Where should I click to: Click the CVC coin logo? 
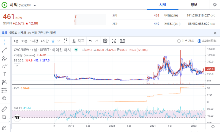coord(4,5)
